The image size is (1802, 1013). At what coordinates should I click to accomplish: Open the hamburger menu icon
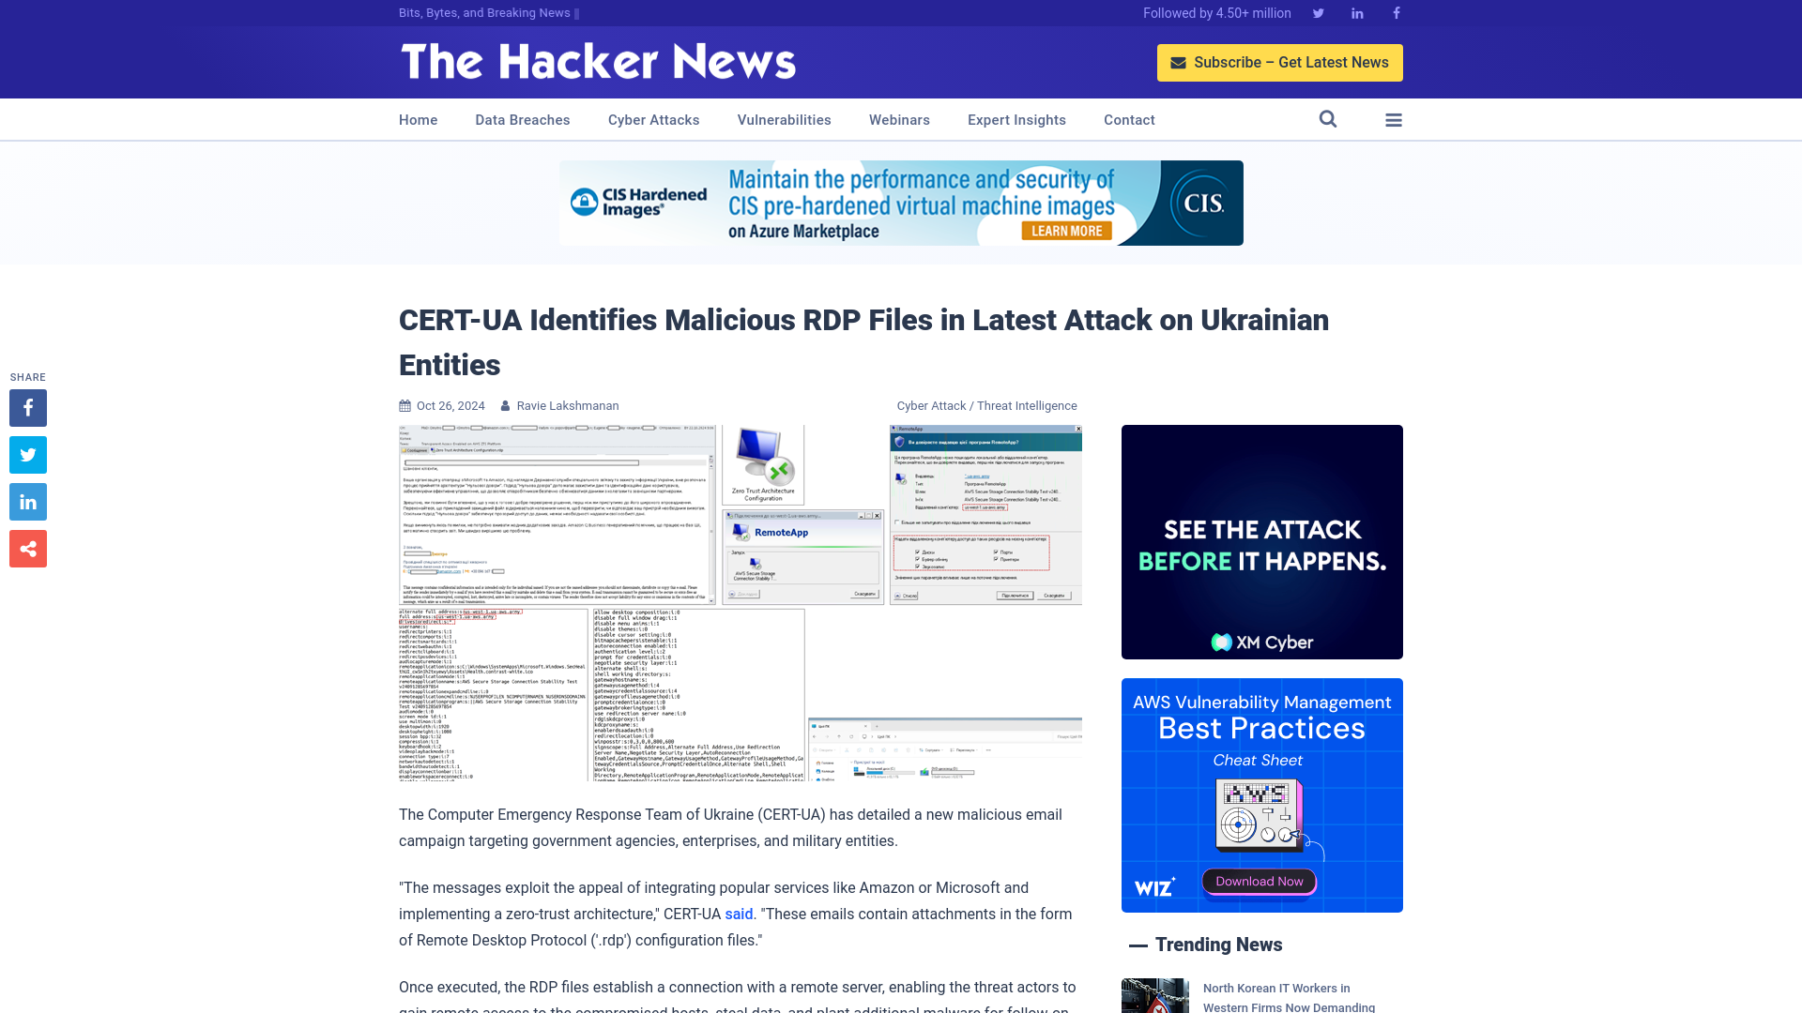[1394, 119]
